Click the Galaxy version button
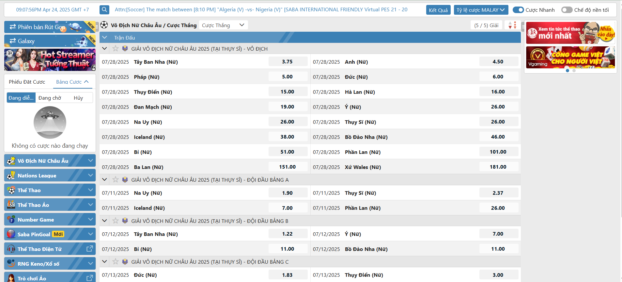Viewport: 622px width, 282px height. point(50,41)
